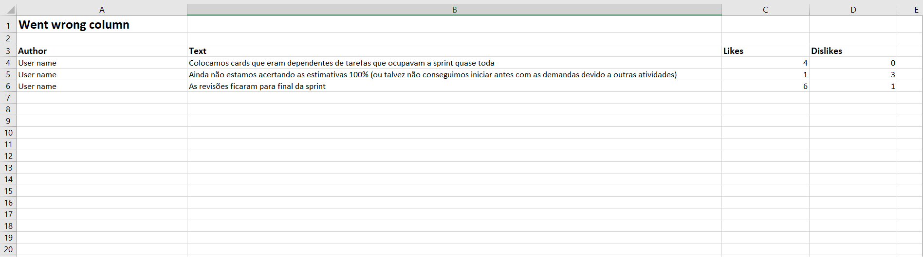Select column C header
This screenshot has width=923, height=260.
765,10
